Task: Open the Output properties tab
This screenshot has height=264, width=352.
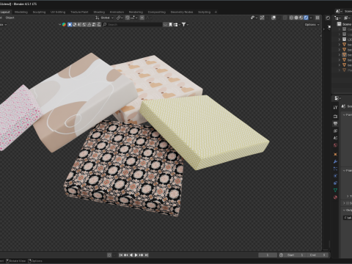Action: click(335, 124)
